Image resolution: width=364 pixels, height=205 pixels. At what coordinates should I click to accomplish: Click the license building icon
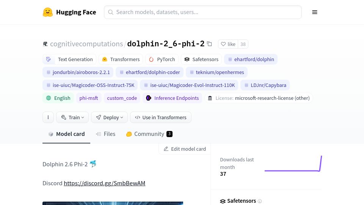[210, 98]
